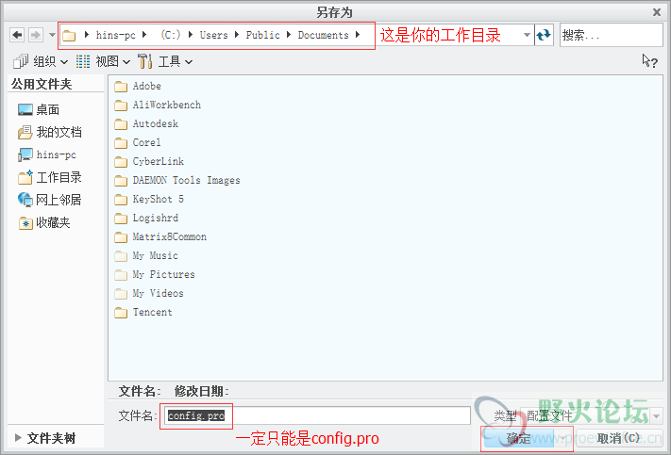Select Public in the path bar

click(x=262, y=35)
